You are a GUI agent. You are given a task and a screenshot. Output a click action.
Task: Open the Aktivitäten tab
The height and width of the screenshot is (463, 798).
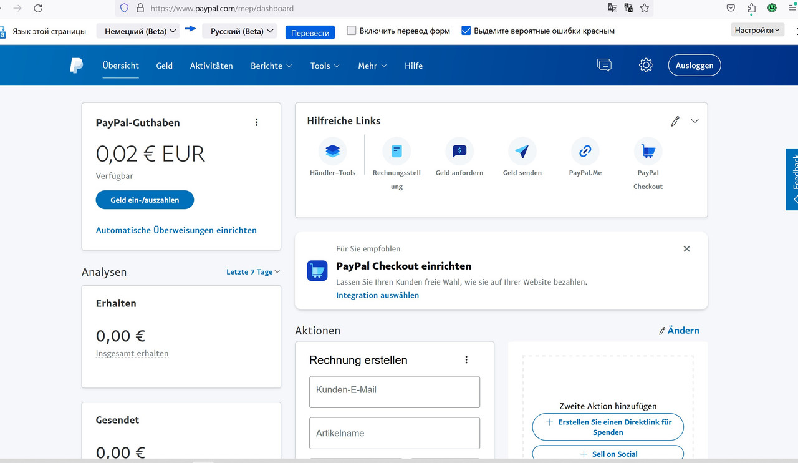click(x=211, y=66)
